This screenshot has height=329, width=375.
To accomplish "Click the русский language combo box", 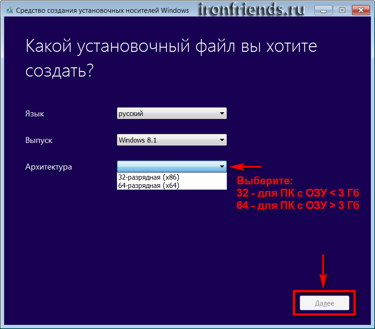I will click(167, 114).
